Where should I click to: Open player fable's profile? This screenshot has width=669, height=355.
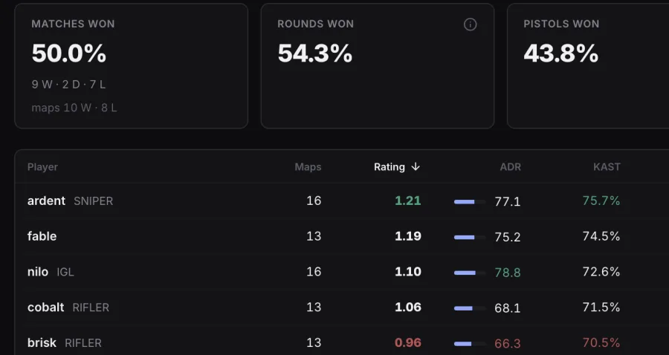pyautogui.click(x=42, y=236)
